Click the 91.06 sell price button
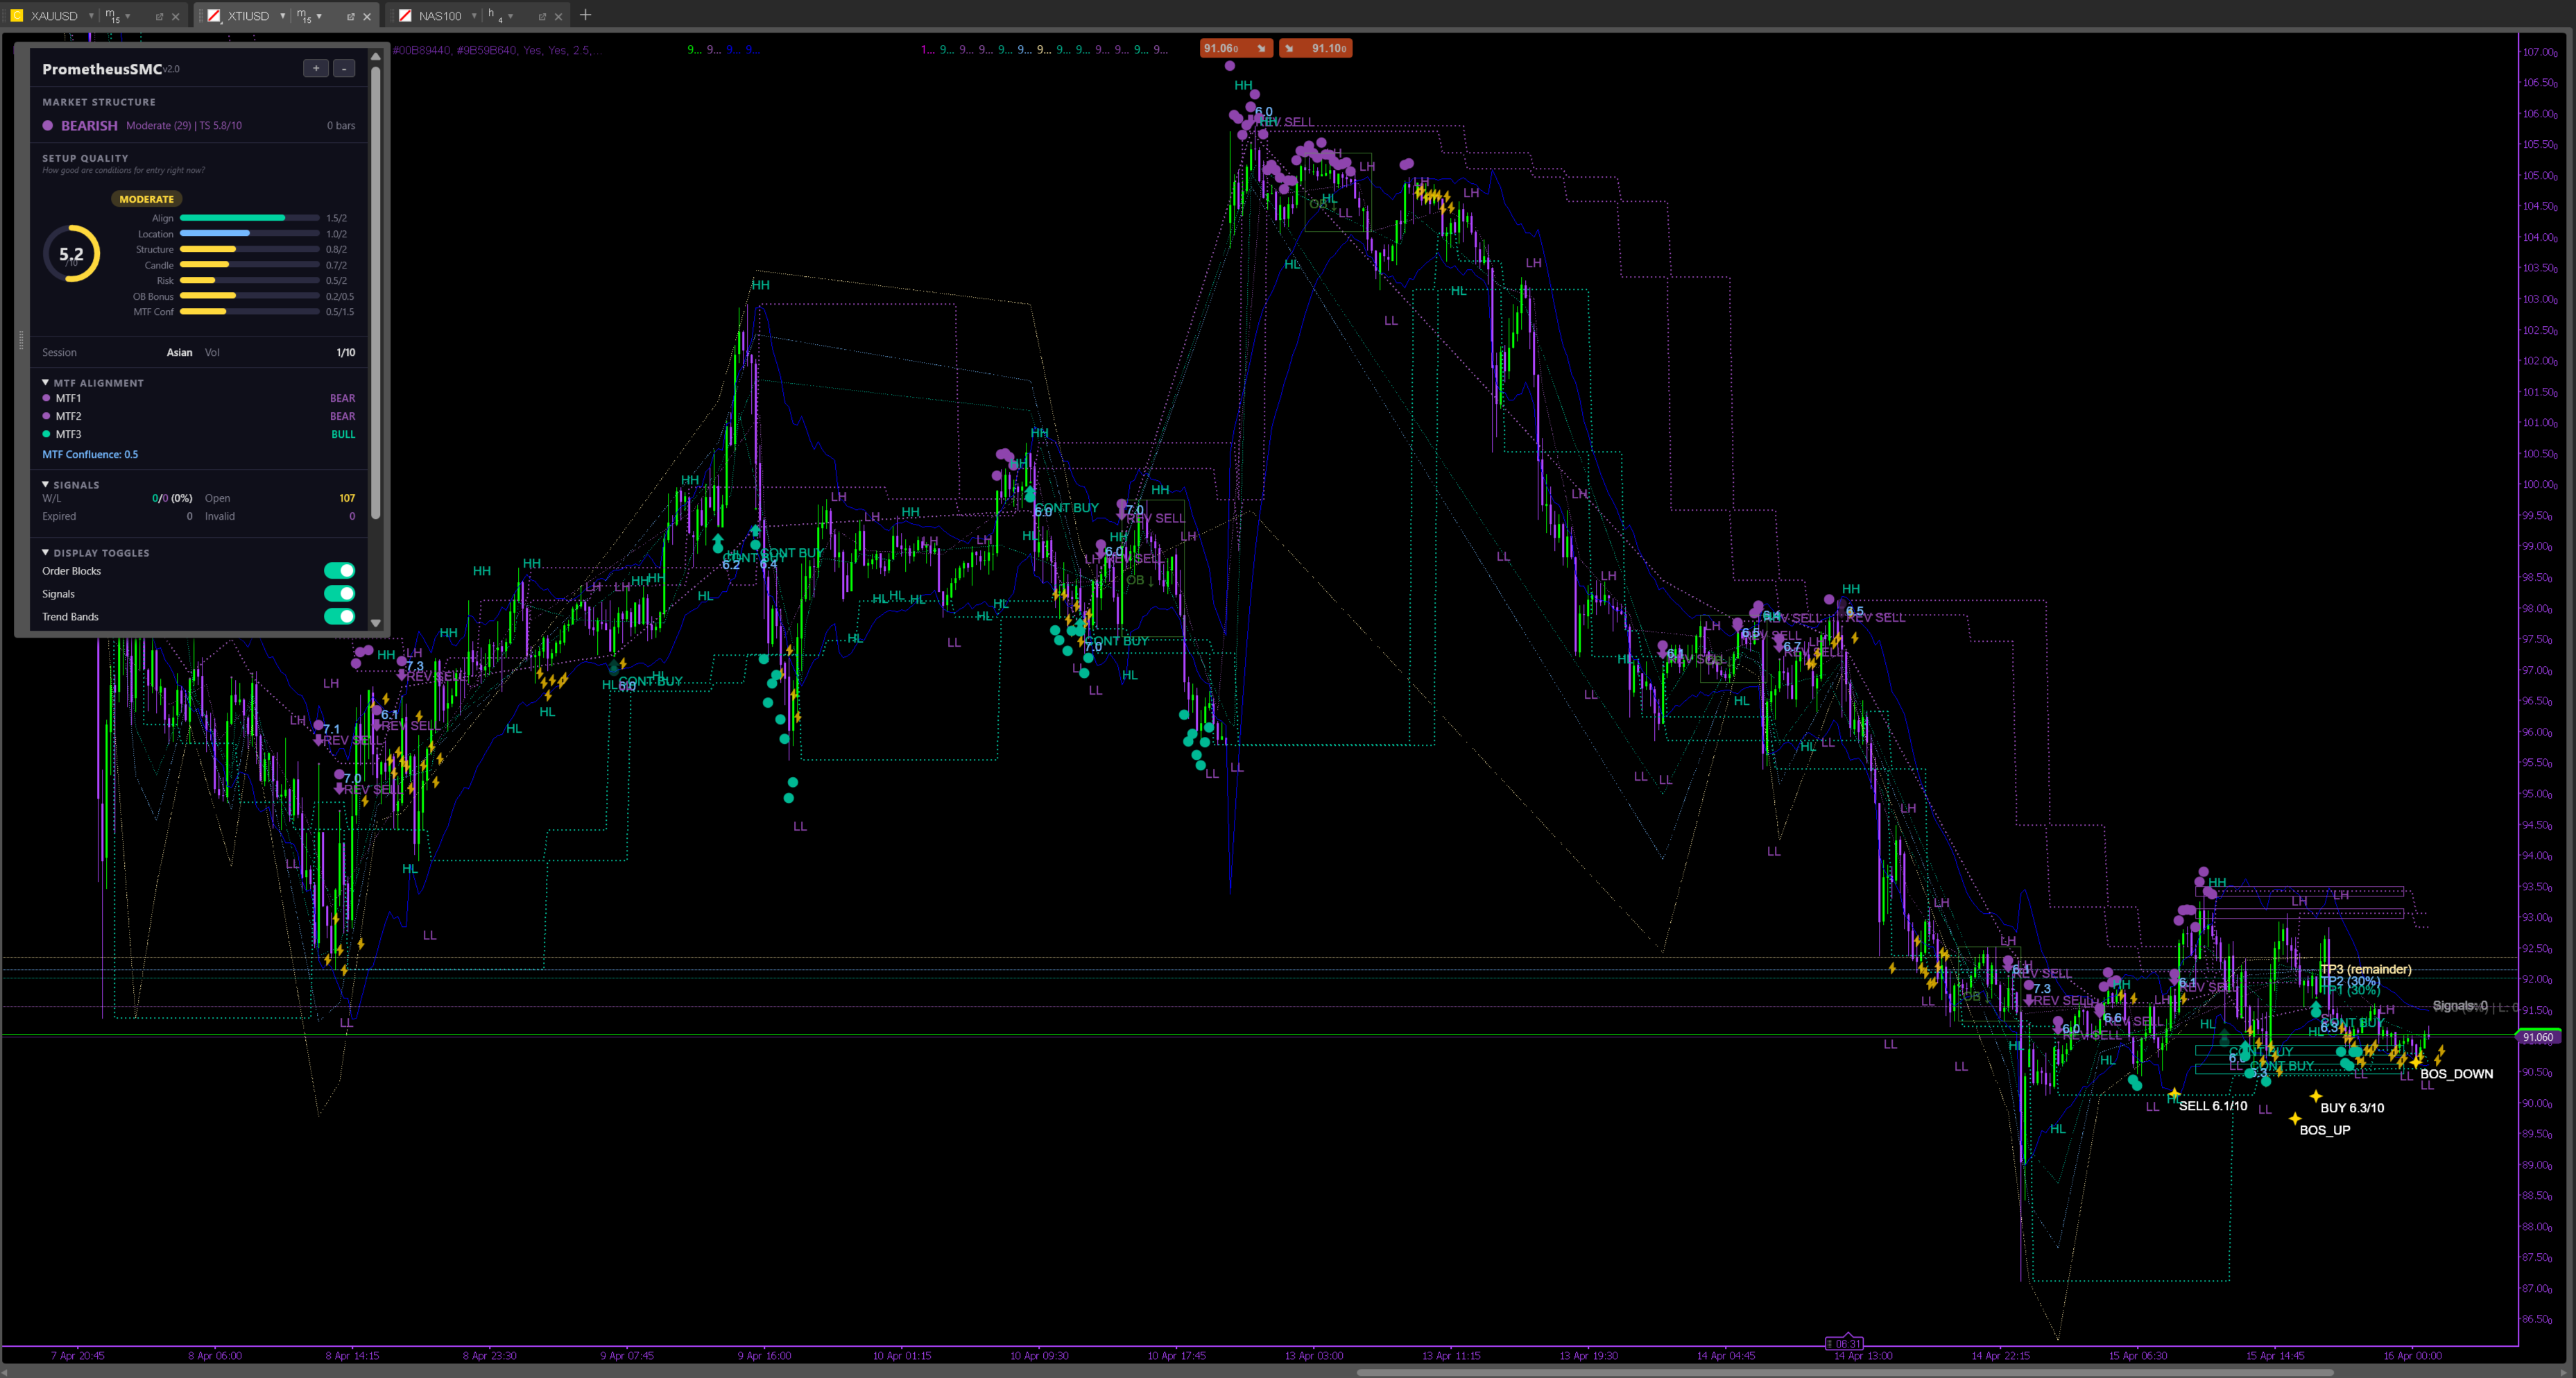Viewport: 2576px width, 1378px height. [x=1235, y=48]
